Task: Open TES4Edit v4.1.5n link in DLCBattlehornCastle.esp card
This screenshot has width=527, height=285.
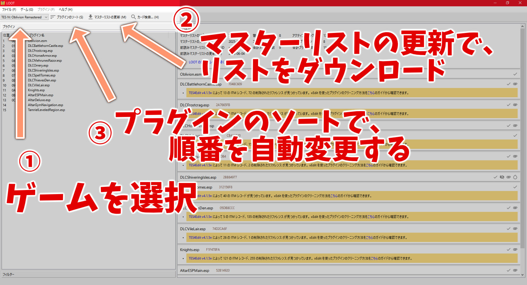Action: point(200,93)
